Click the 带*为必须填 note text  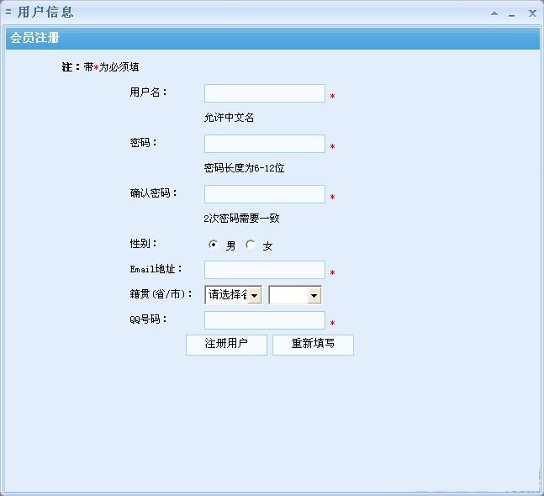tap(111, 67)
